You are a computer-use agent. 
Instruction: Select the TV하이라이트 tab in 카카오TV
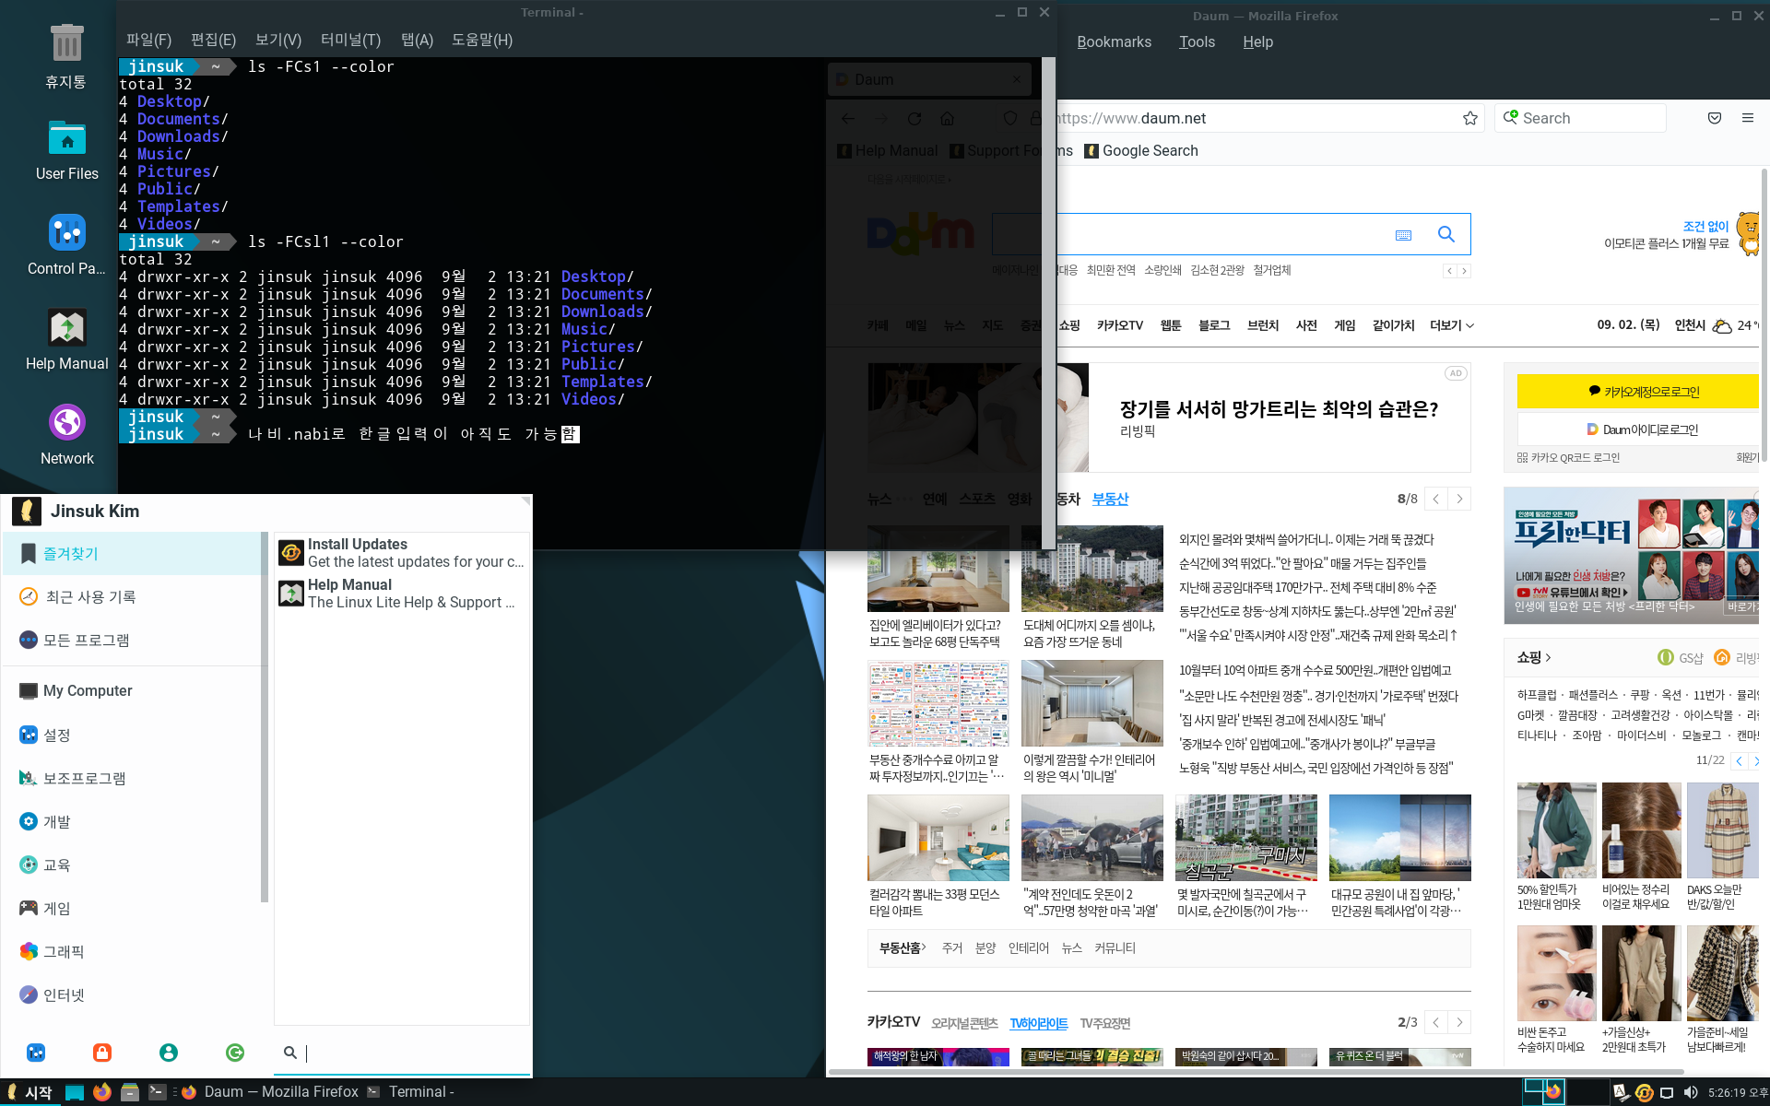(1038, 1023)
